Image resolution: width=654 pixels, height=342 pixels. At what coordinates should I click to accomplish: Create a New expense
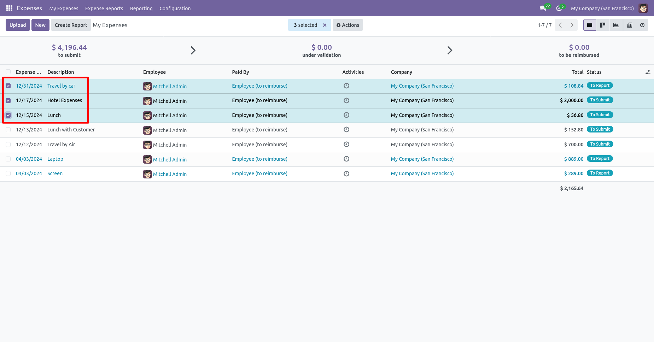[x=40, y=25]
